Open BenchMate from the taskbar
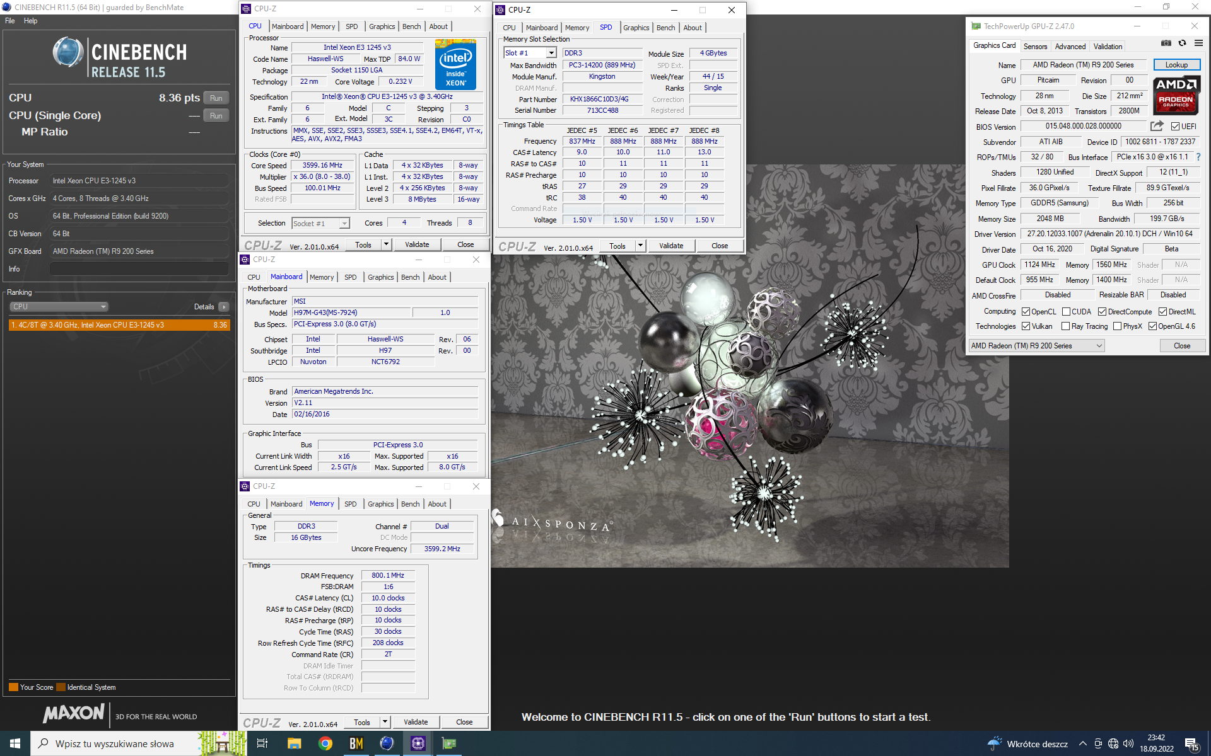The height and width of the screenshot is (756, 1211). coord(356,743)
